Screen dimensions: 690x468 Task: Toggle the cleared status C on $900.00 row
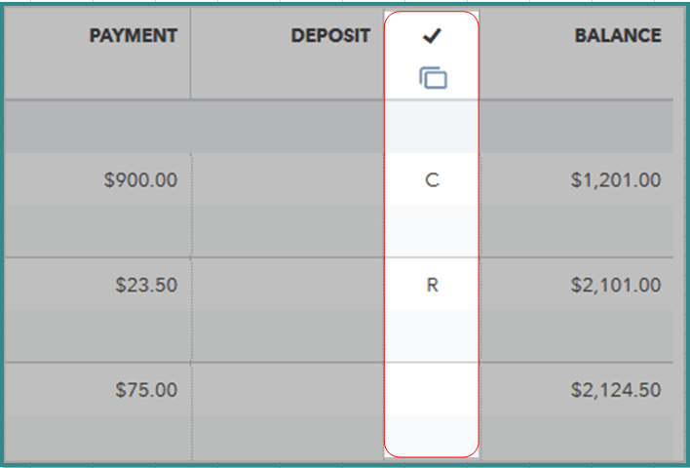(433, 179)
